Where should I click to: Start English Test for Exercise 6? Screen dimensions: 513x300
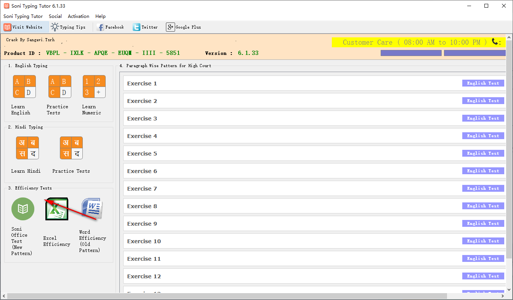[483, 171]
